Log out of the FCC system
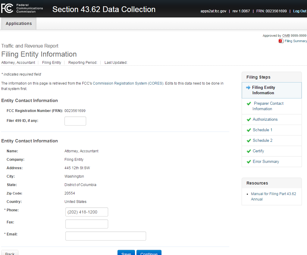 299,11
